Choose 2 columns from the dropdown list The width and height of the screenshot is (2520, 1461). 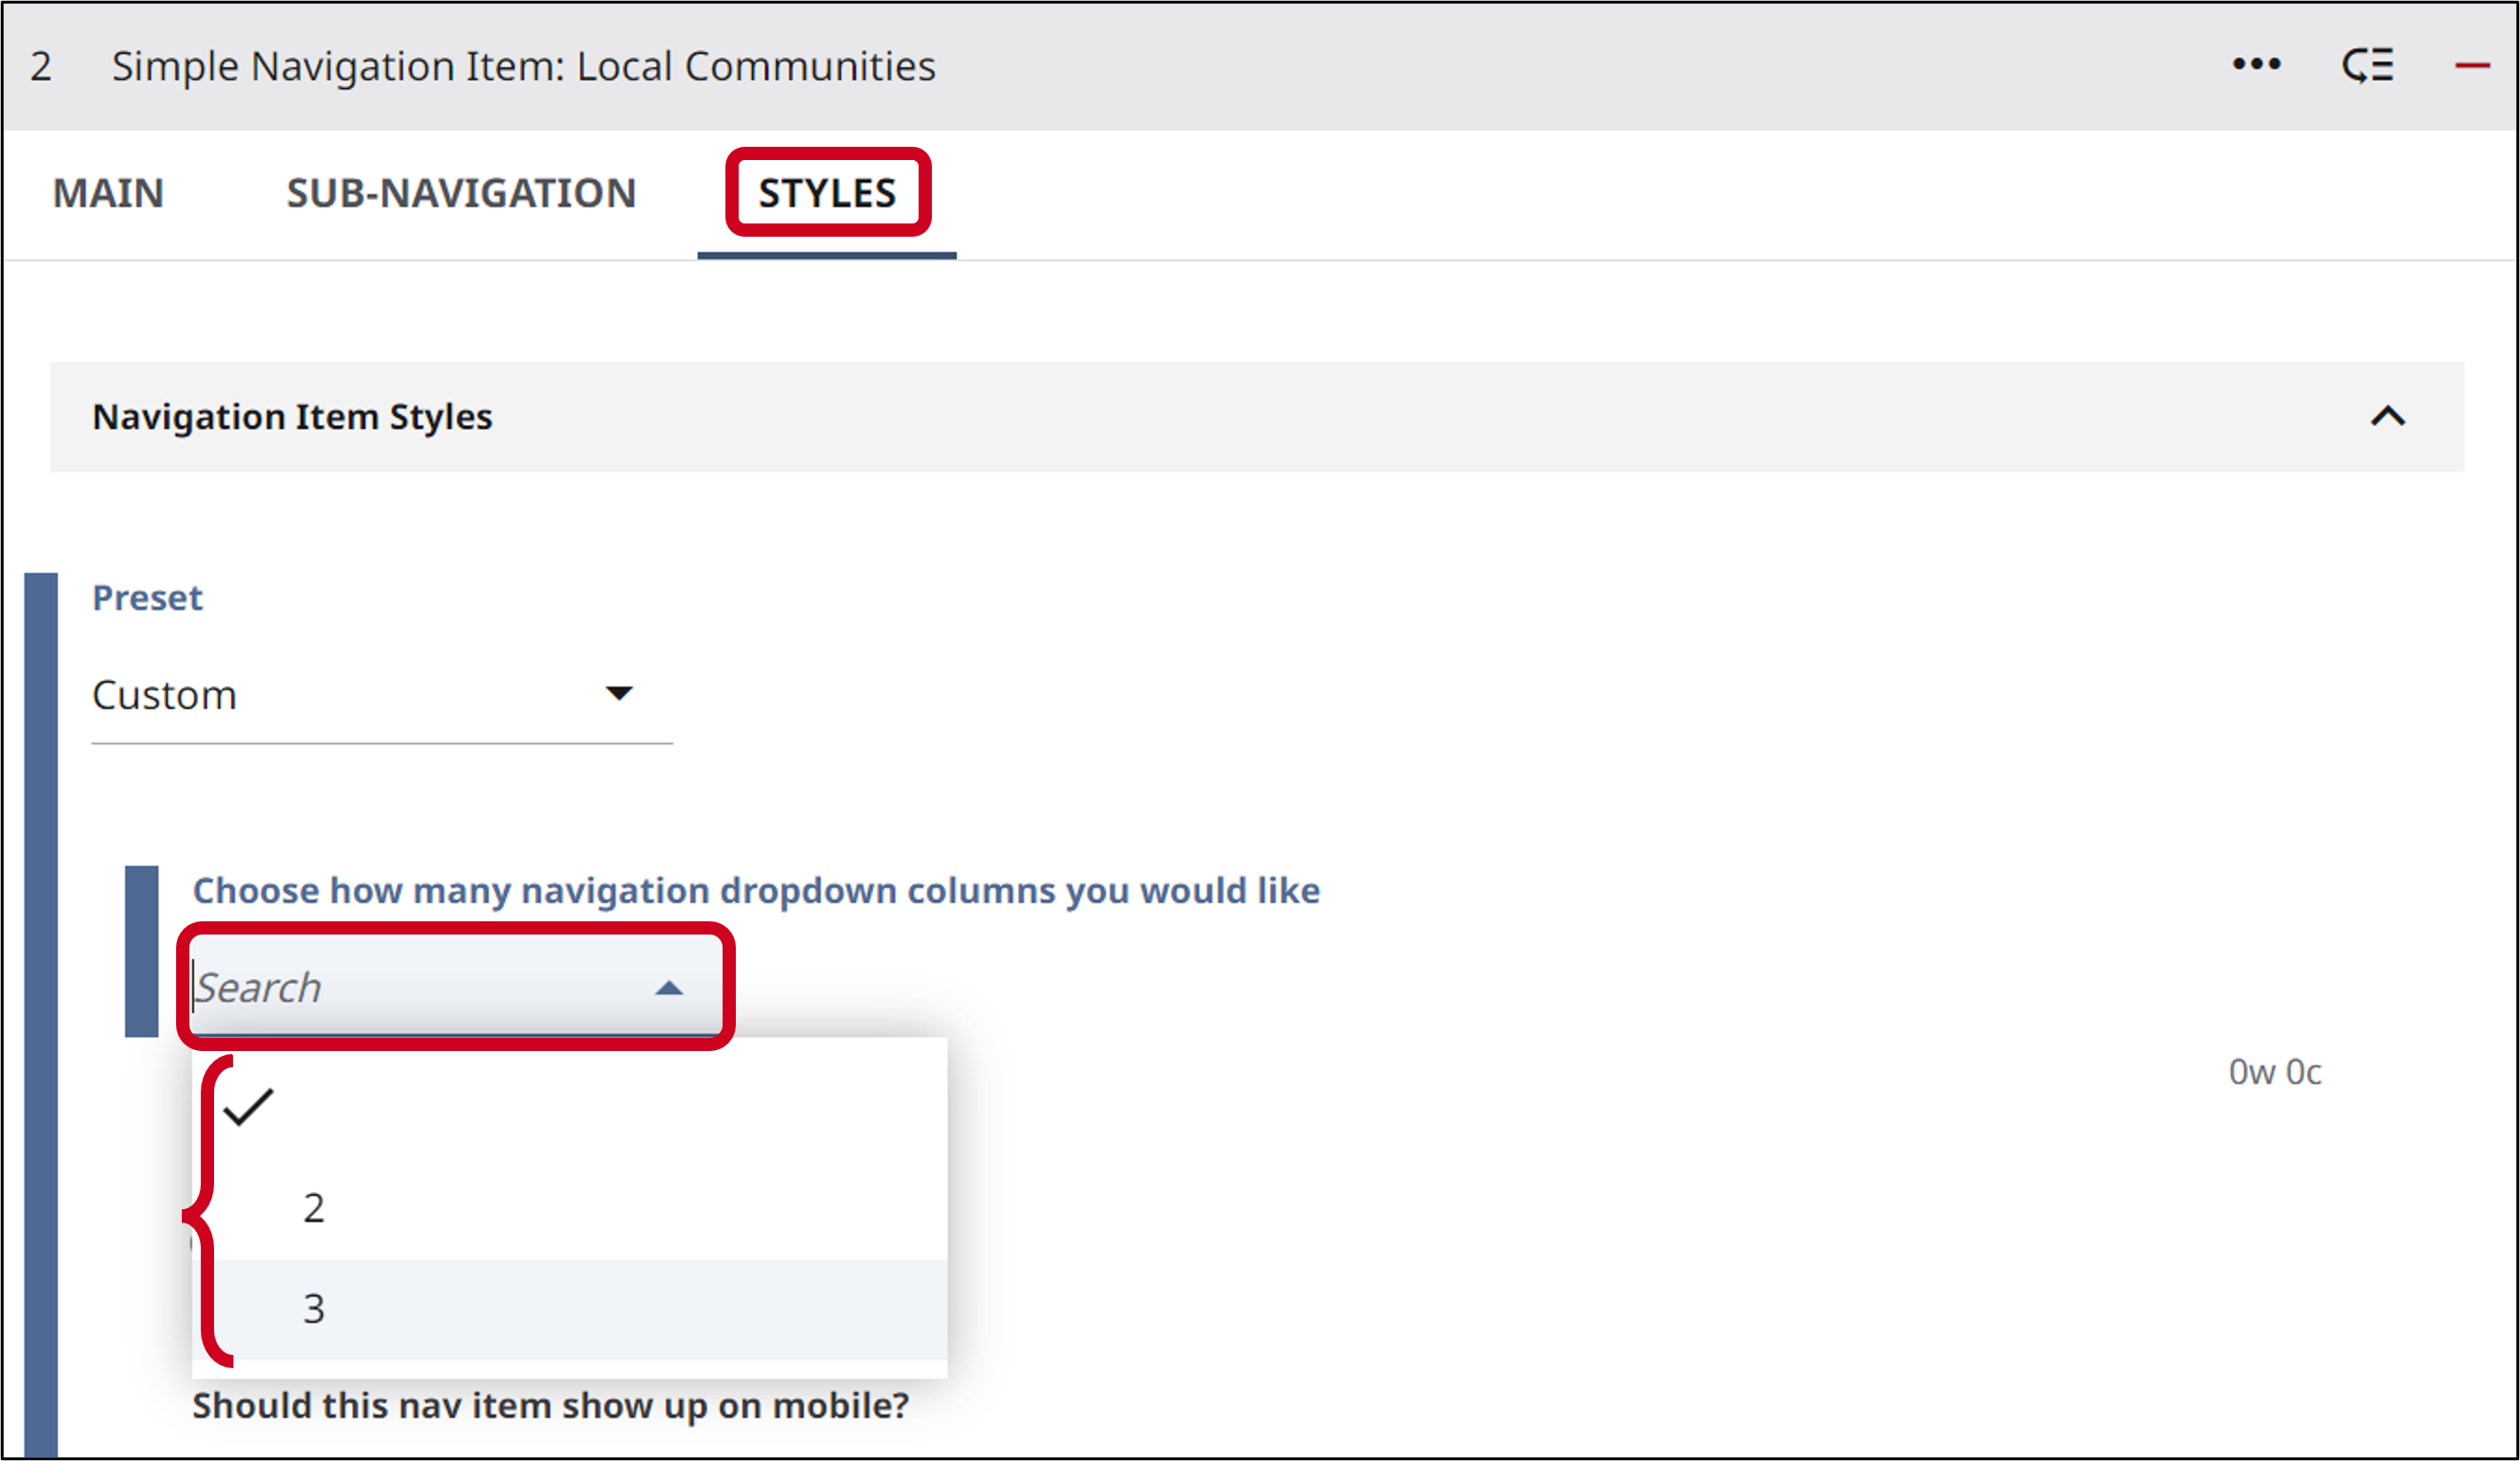tap(570, 1208)
